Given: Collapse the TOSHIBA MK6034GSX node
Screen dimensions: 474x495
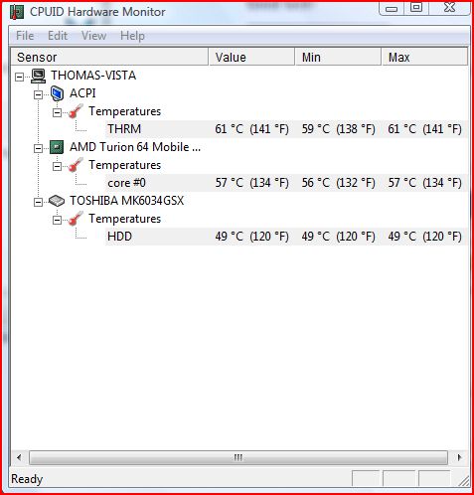Looking at the screenshot, I should 39,202.
